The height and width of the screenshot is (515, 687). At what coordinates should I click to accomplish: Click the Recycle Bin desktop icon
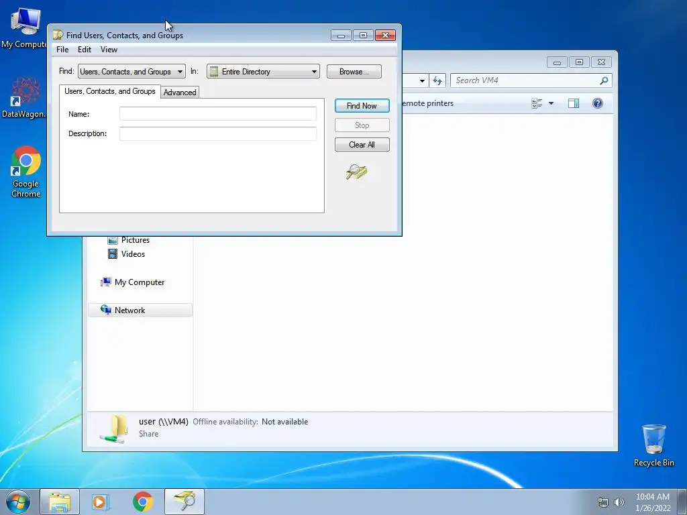click(x=653, y=445)
